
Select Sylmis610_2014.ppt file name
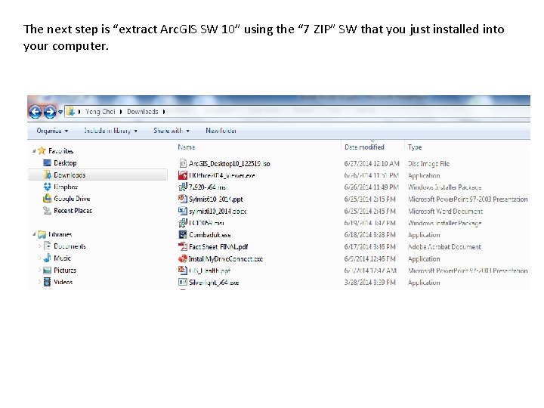(x=216, y=199)
